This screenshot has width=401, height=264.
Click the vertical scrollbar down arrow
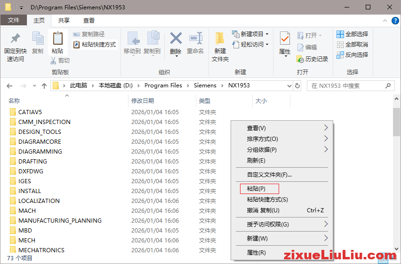pyautogui.click(x=396, y=248)
